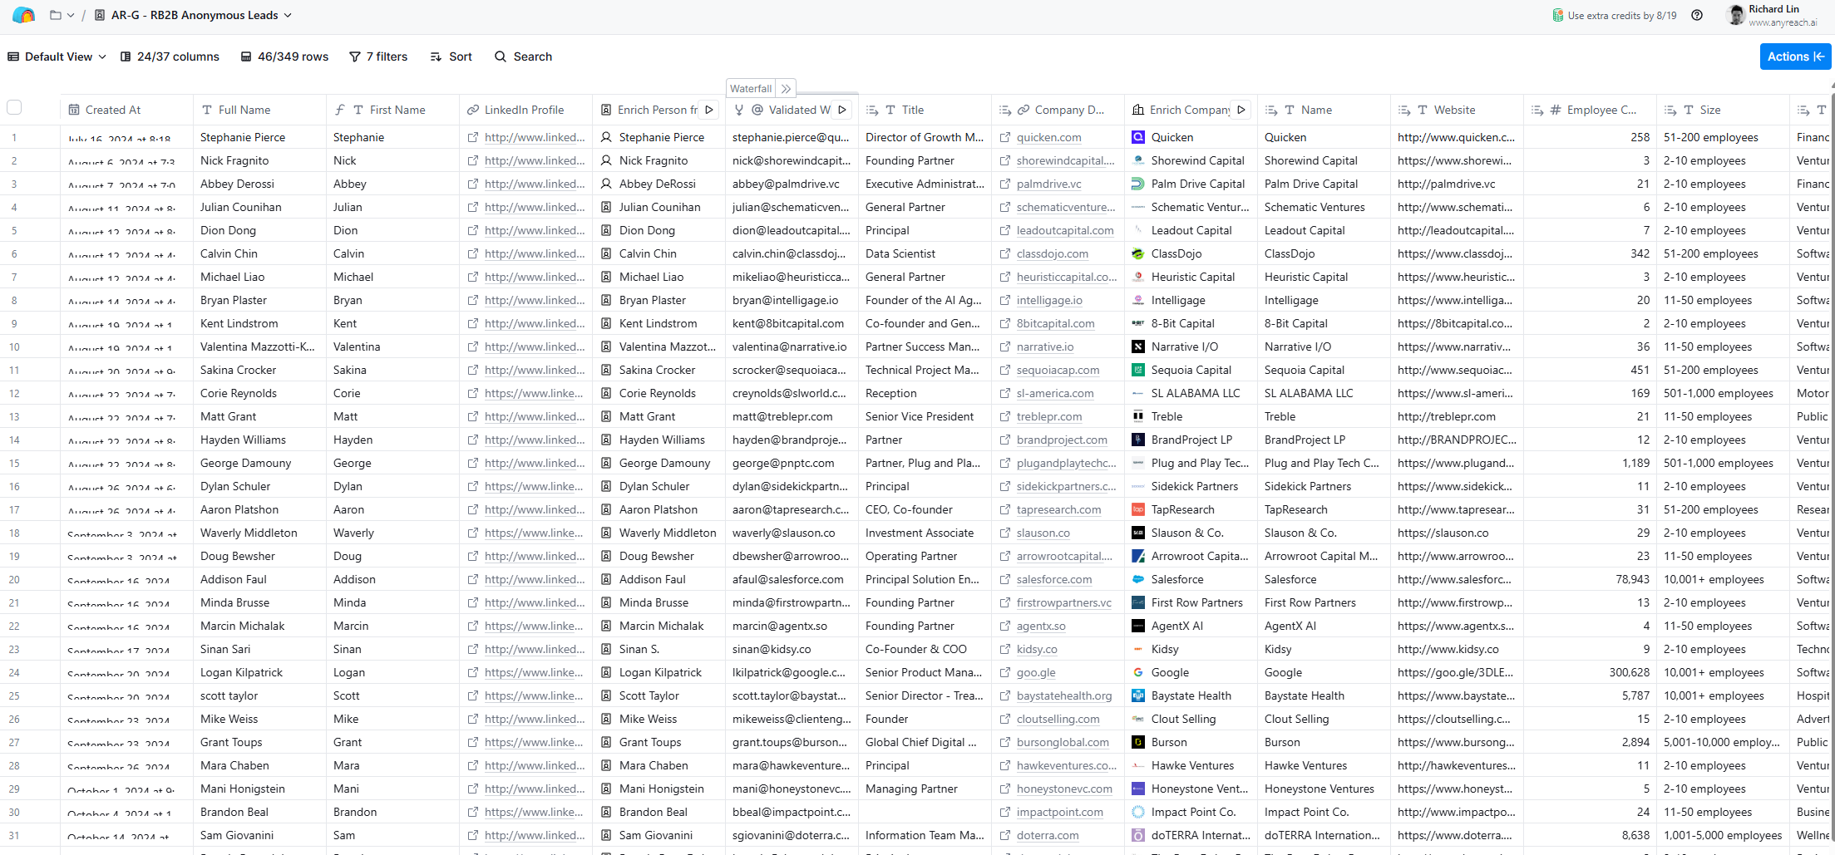
Task: Click the TapResearch logo icon
Action: click(1138, 509)
